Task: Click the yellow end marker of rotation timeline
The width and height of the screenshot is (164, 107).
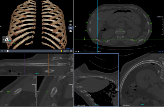Action: pyautogui.click(x=61, y=51)
